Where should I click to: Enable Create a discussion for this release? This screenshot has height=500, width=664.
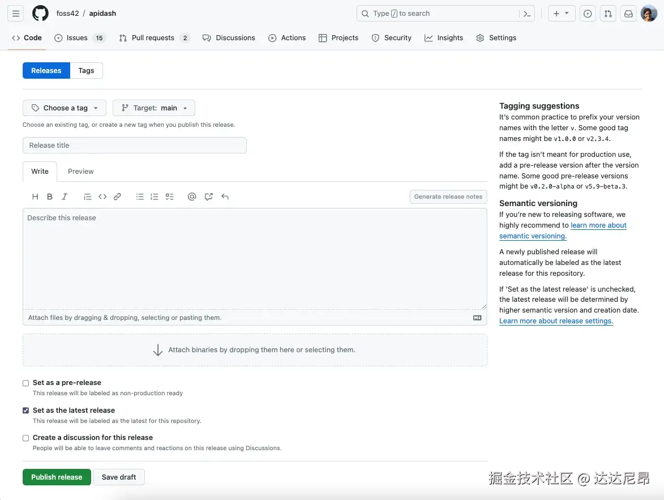coord(26,438)
